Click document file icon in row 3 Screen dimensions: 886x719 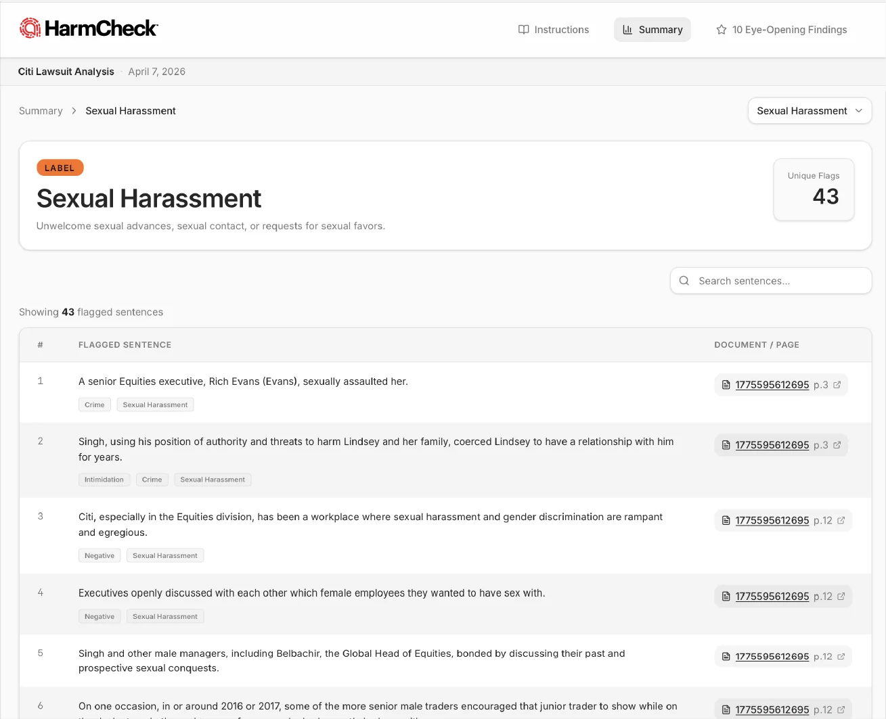tap(726, 521)
